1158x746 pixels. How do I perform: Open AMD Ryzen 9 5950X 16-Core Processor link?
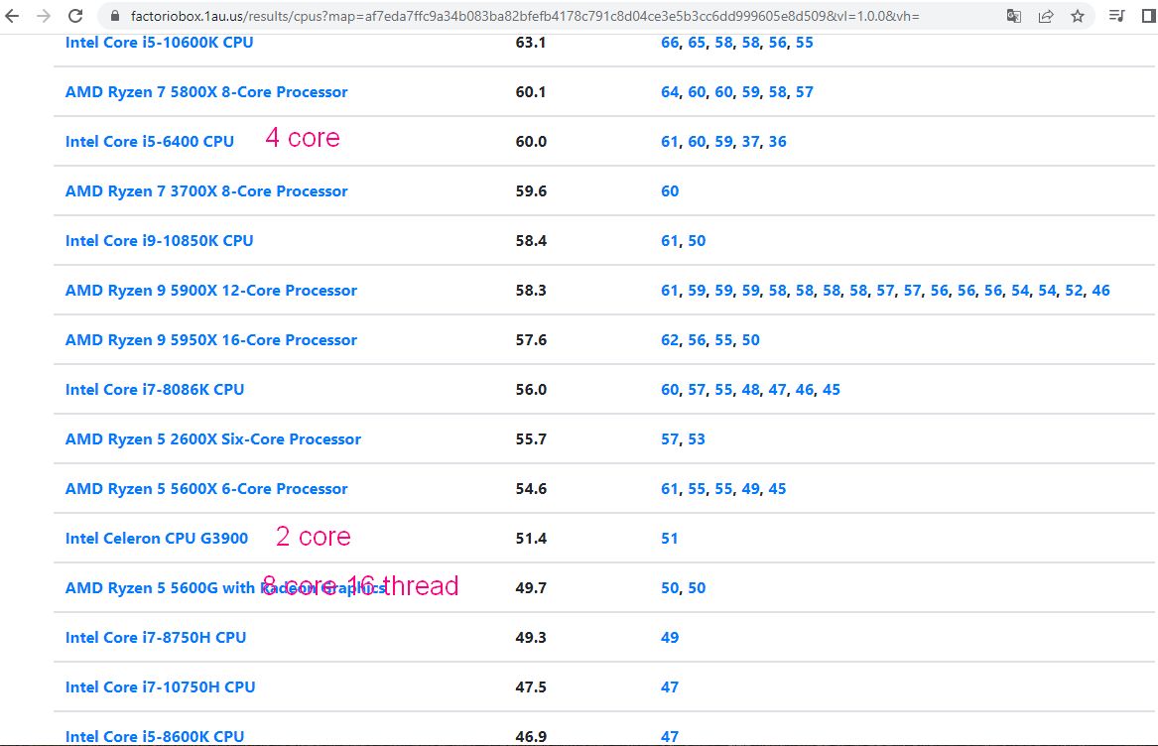(x=211, y=339)
